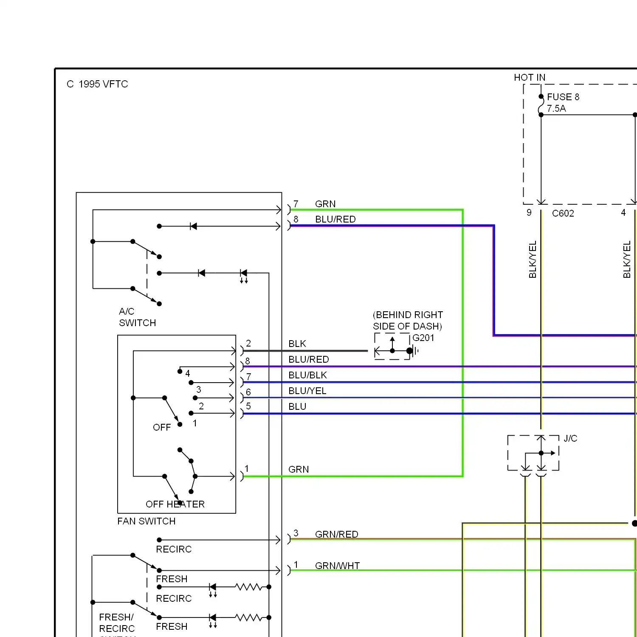637x637 pixels.
Task: Click the 'G201' ground label
Action: point(423,338)
